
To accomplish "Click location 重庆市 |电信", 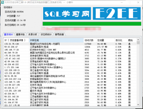I will pos(36,91).
